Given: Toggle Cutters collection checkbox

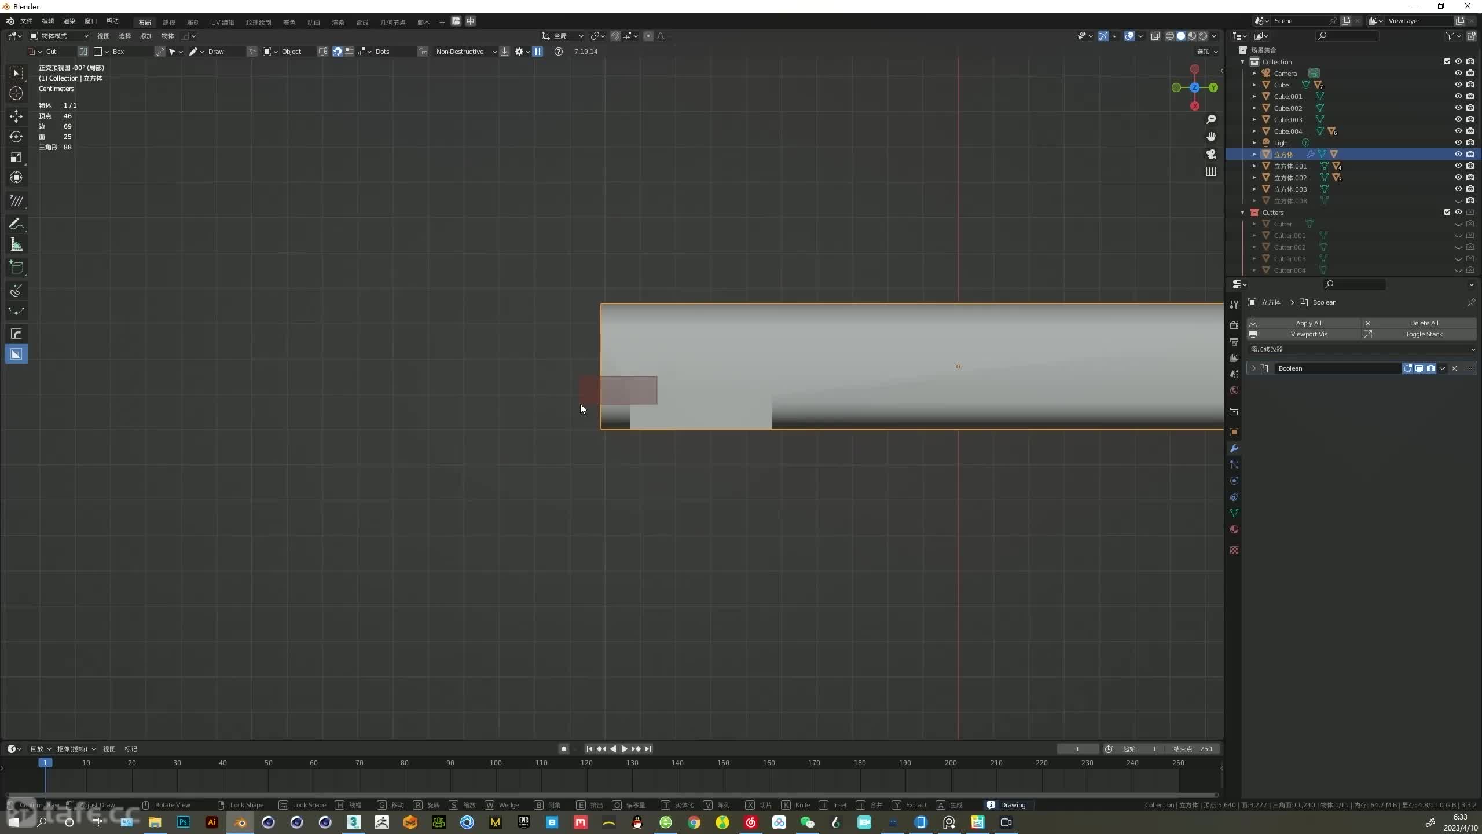Looking at the screenshot, I should (1447, 212).
